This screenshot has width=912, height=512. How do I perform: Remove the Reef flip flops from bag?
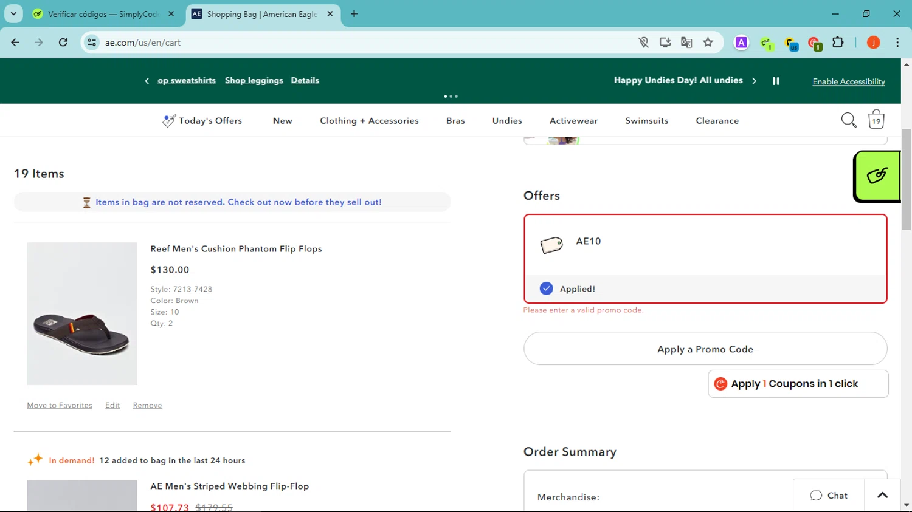[147, 406]
